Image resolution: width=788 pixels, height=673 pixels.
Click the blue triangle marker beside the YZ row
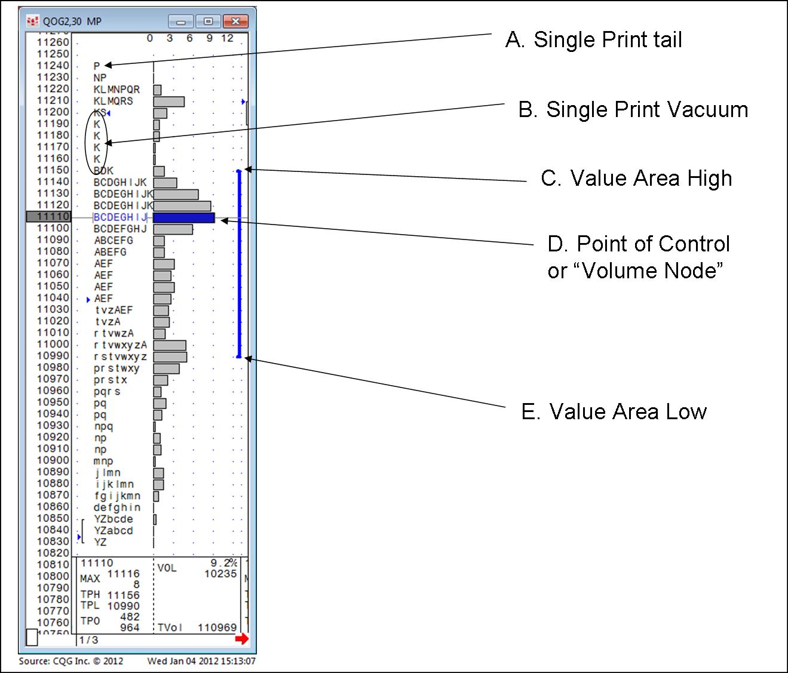(x=79, y=537)
